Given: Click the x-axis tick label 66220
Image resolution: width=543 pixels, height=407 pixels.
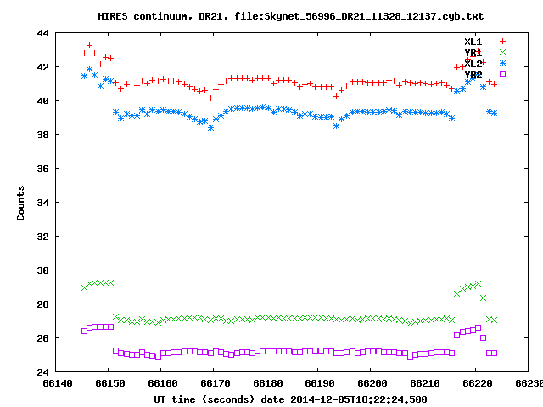Looking at the screenshot, I should tap(478, 383).
